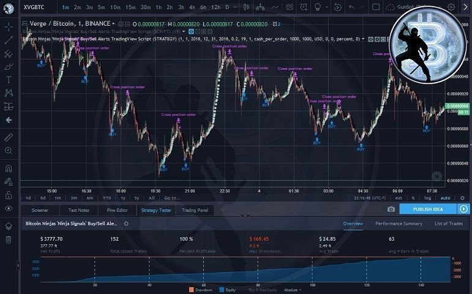Switch to the 1h timeframe

pos(159,7)
